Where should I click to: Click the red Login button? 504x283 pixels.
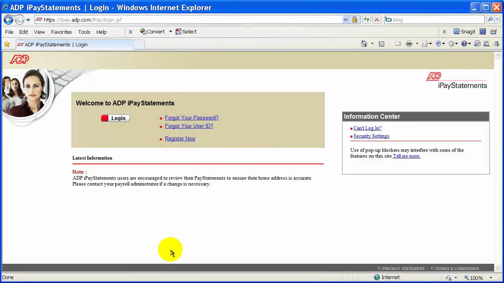tap(115, 118)
